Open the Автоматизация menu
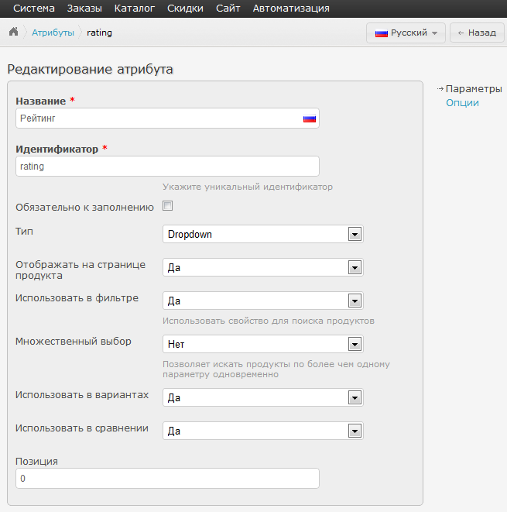The height and width of the screenshot is (512, 507). 291,9
